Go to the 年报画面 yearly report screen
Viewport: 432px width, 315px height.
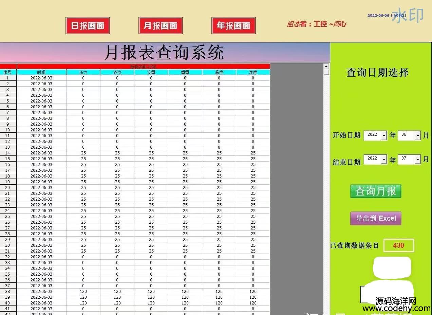[233, 26]
